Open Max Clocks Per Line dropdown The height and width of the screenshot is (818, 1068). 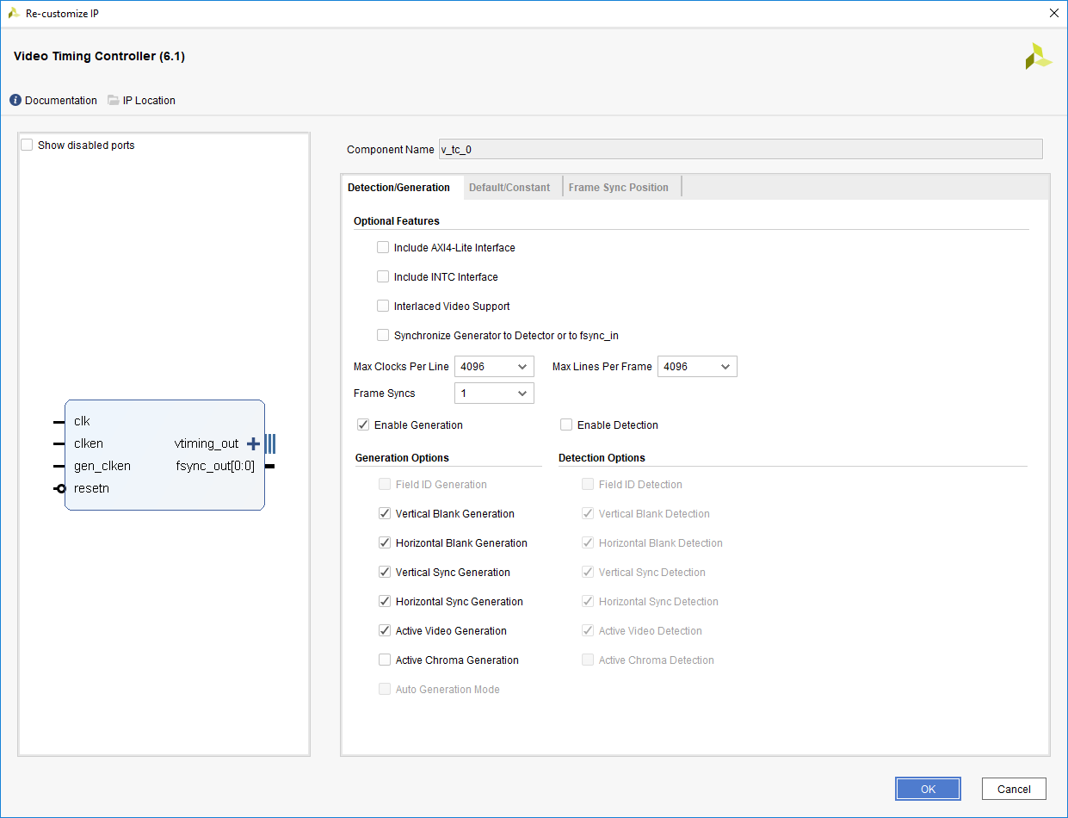point(494,367)
